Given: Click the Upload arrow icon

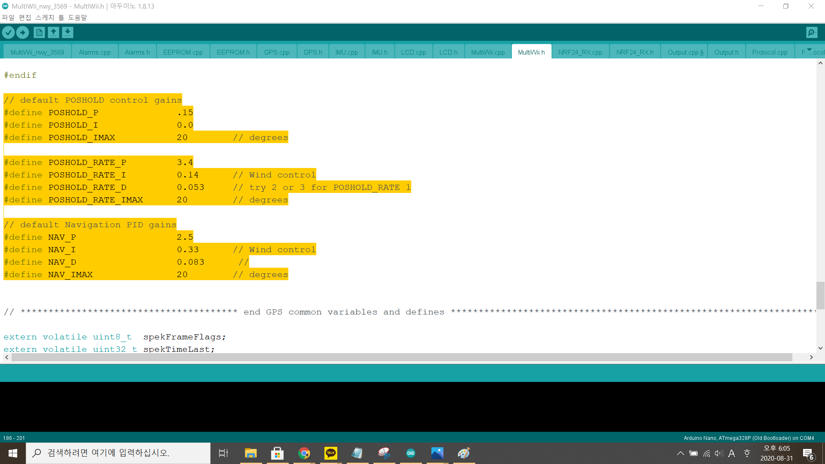Looking at the screenshot, I should click(22, 32).
